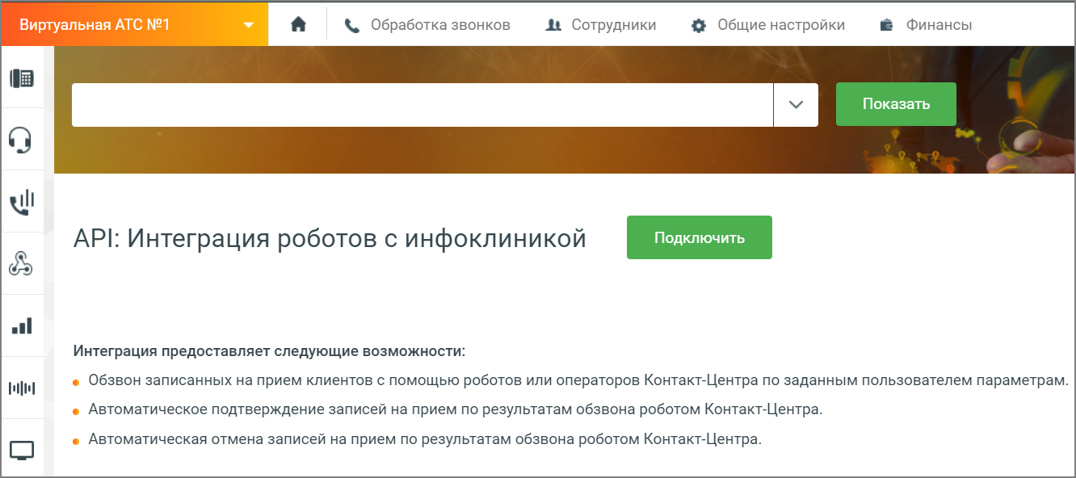Expand the Виртуальная АТС №1 selector
The width and height of the screenshot is (1076, 478).
(x=134, y=24)
